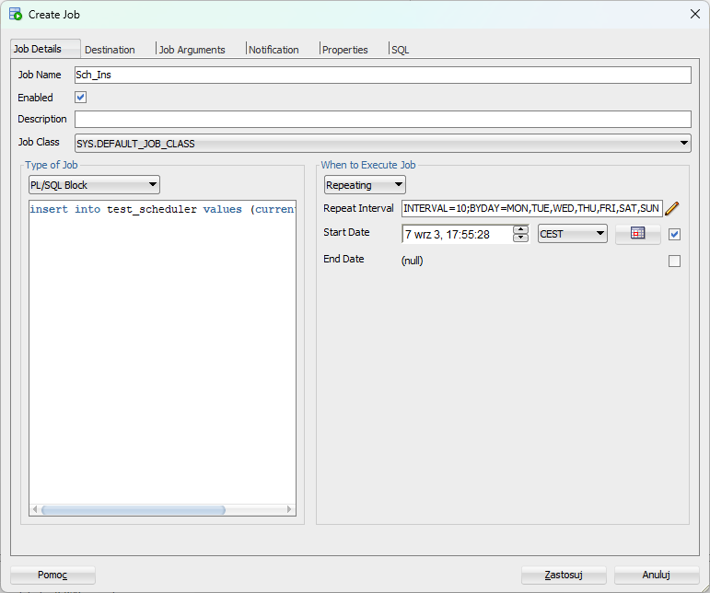Change the CEST time zone dropdown
Image resolution: width=710 pixels, height=593 pixels.
tap(572, 234)
